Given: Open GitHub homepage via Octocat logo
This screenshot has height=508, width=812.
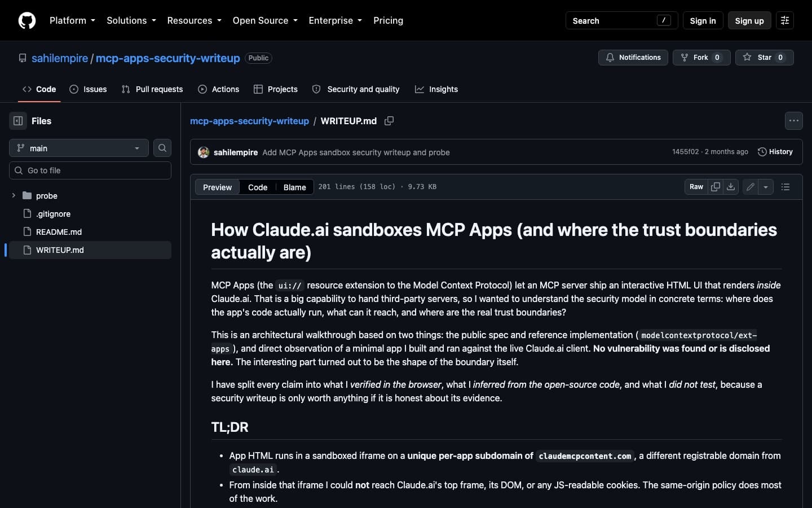Looking at the screenshot, I should tap(27, 20).
